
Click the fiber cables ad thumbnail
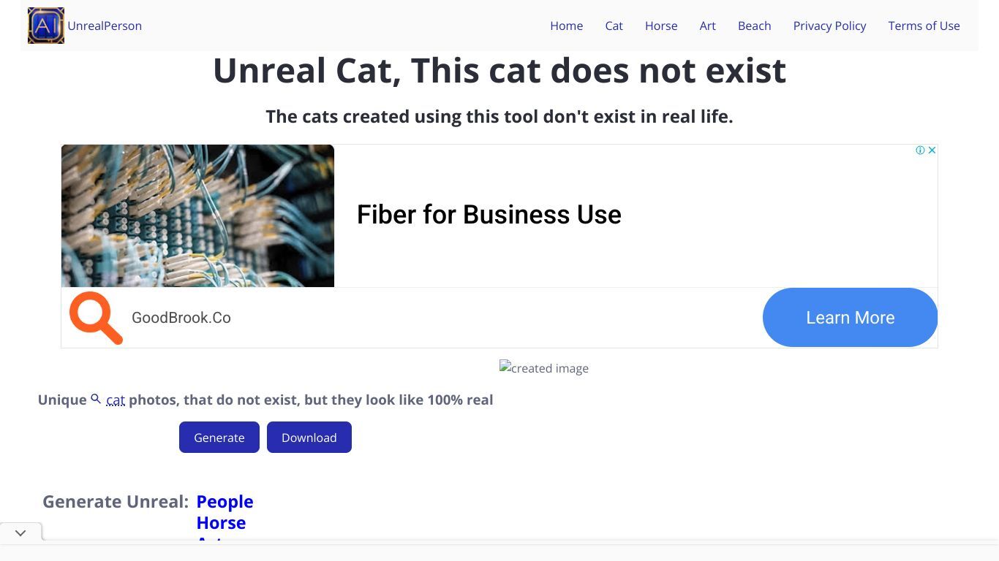pyautogui.click(x=197, y=215)
